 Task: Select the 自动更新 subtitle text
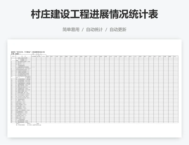click(118, 30)
